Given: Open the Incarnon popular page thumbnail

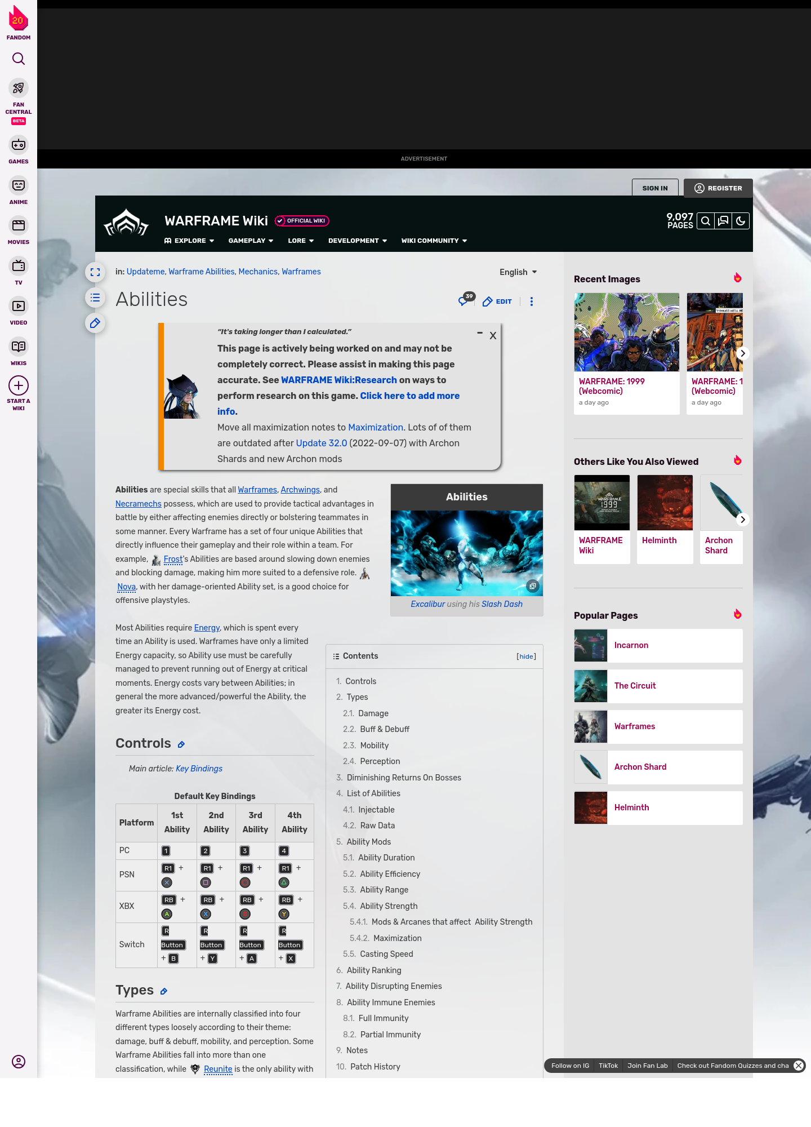Looking at the screenshot, I should pos(591,646).
